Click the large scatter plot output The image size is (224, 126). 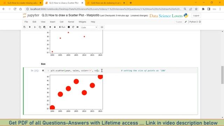pyautogui.click(x=75, y=93)
